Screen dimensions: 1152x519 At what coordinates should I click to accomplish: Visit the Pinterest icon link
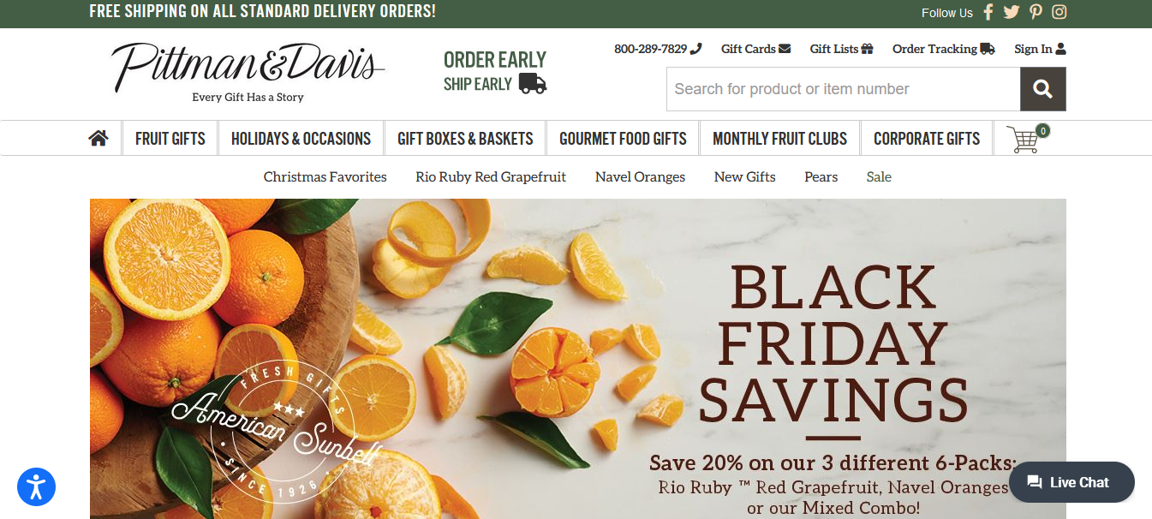pyautogui.click(x=1036, y=12)
